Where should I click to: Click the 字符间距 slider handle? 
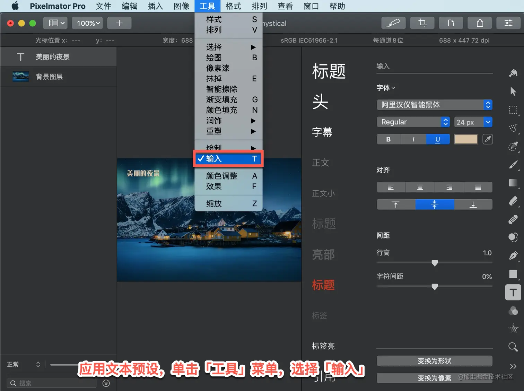(x=435, y=287)
